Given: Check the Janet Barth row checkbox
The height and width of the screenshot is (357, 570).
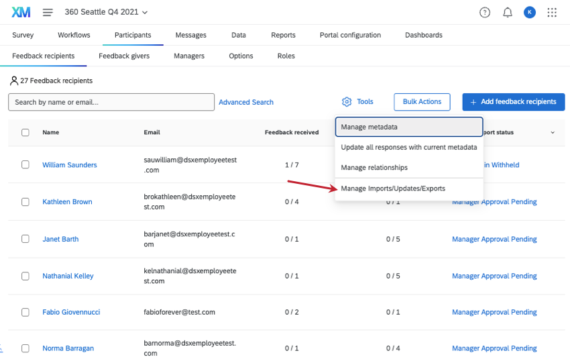Looking at the screenshot, I should tap(25, 239).
